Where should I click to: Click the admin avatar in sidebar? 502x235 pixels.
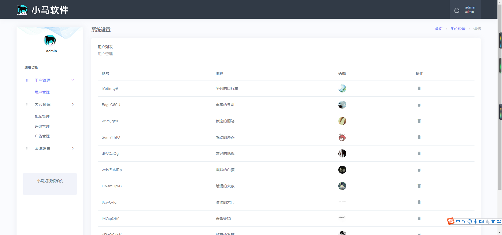click(50, 40)
